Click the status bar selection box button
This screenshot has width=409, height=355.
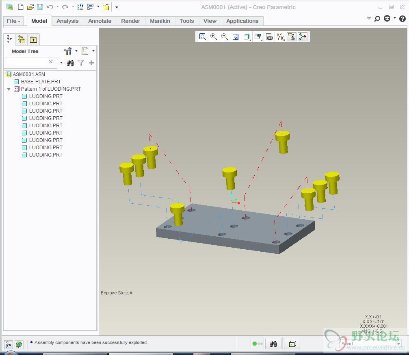292,344
